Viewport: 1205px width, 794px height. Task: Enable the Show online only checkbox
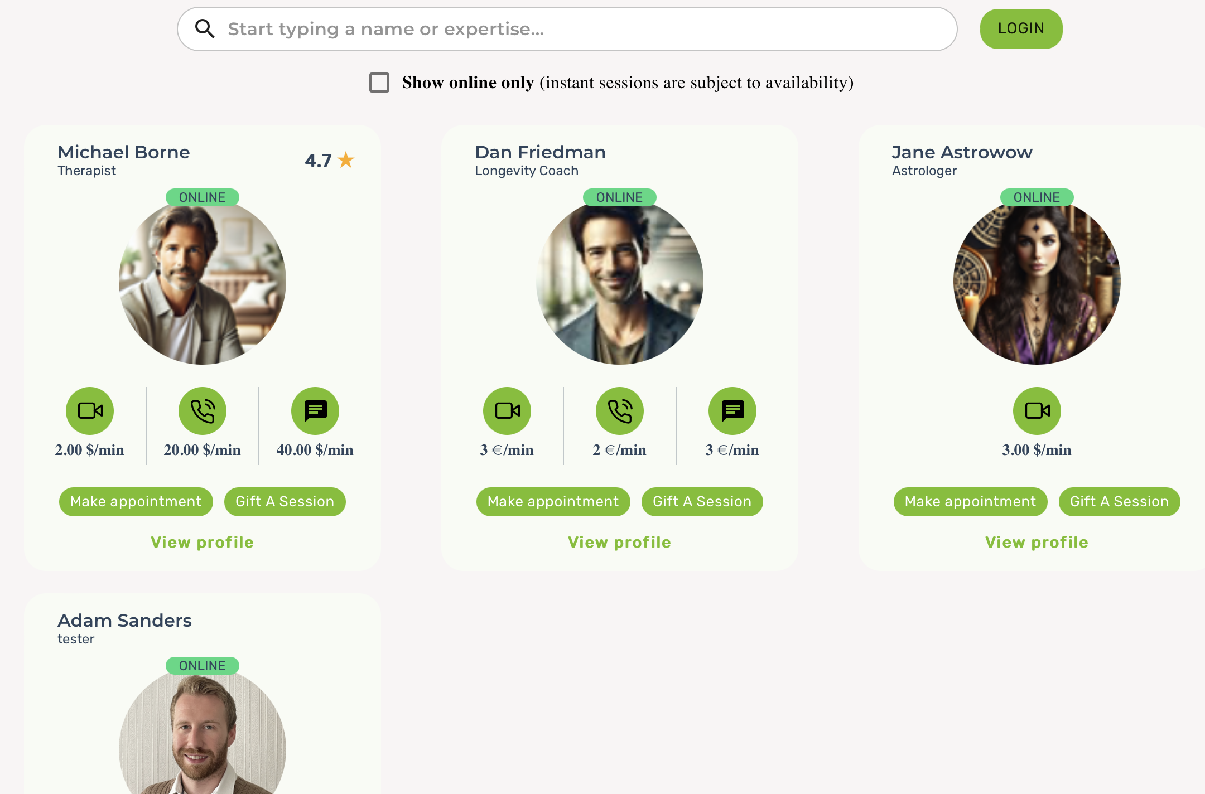(x=379, y=83)
